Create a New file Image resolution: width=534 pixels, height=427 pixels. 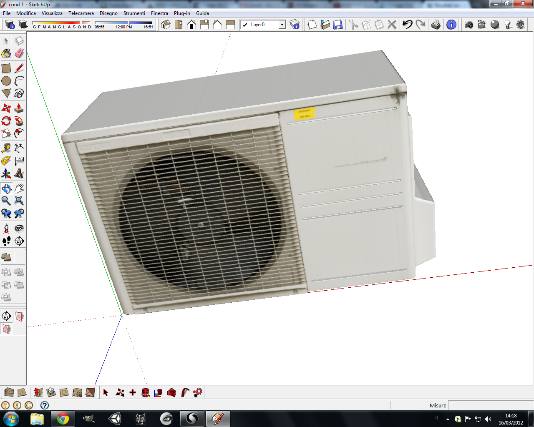pos(312,25)
